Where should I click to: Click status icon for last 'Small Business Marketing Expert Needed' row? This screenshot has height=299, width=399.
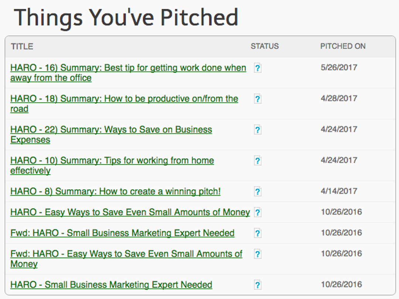click(258, 285)
